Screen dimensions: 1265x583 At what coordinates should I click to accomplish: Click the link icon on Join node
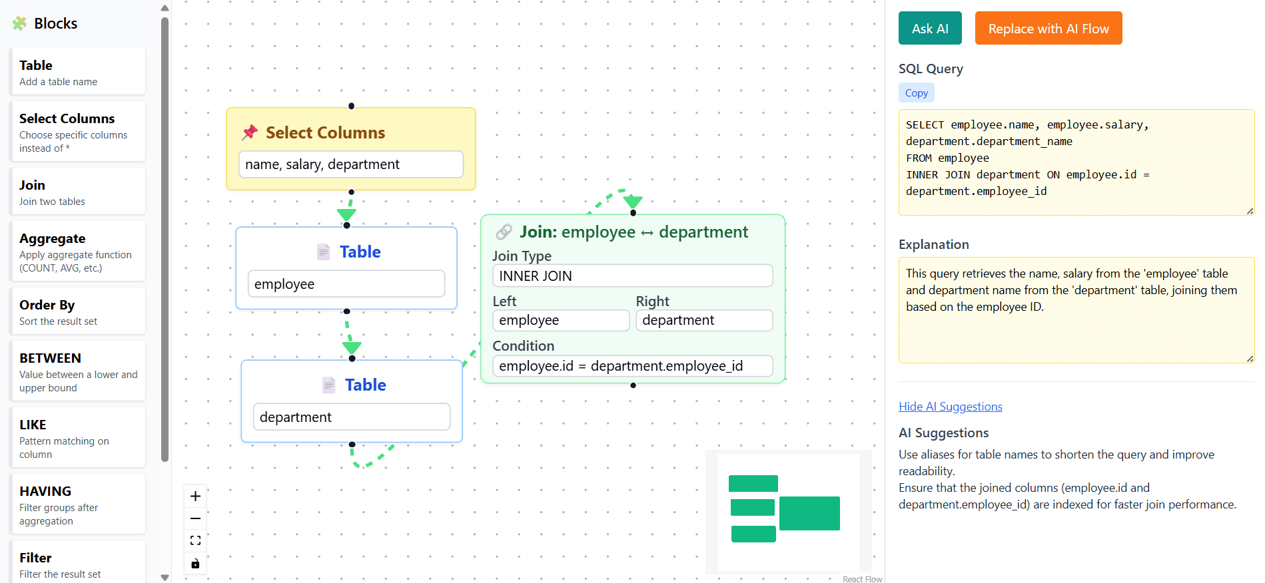(x=504, y=232)
